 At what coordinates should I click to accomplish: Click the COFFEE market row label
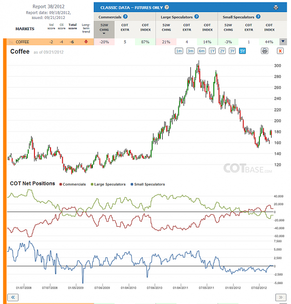point(22,42)
